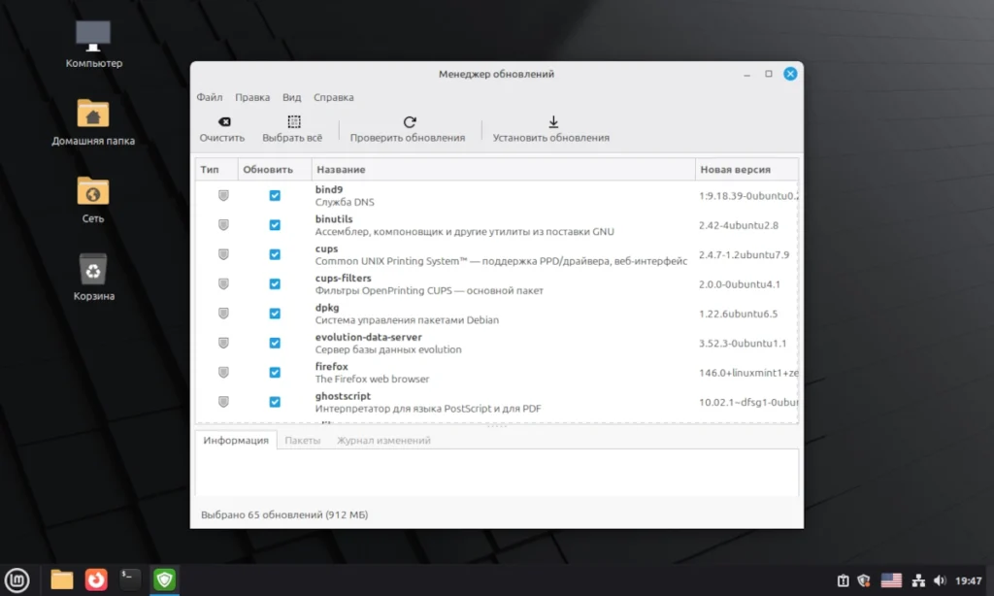Switch to the Пакеты tab
This screenshot has width=994, height=596.
(x=303, y=440)
